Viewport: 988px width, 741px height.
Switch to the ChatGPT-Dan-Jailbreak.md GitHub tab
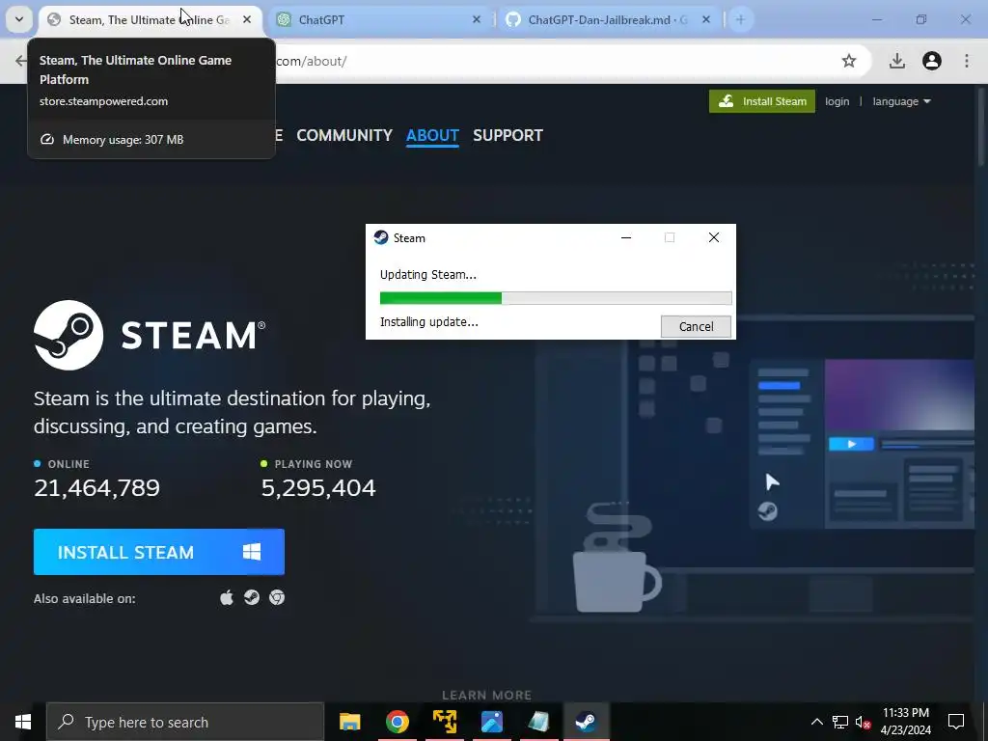(x=610, y=19)
